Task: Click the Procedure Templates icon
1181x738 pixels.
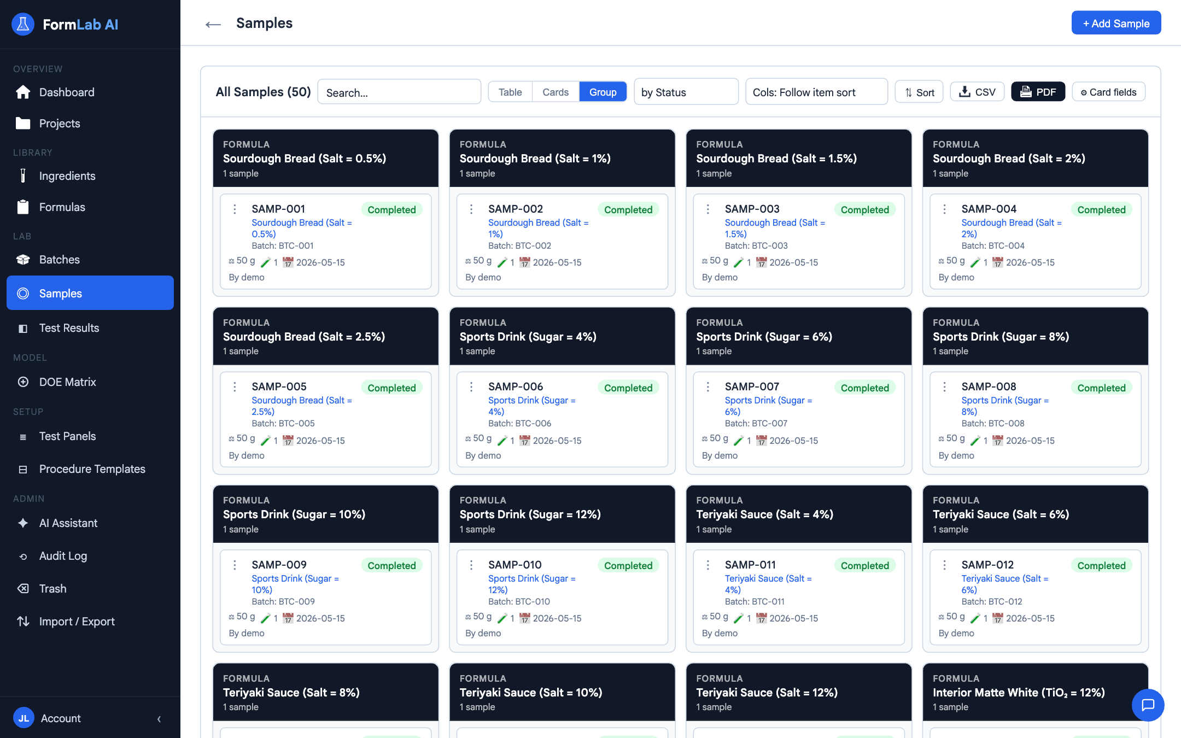Action: pos(23,470)
